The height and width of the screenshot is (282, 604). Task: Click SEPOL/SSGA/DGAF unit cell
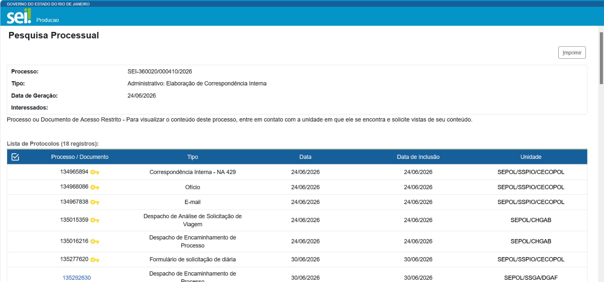(531, 278)
